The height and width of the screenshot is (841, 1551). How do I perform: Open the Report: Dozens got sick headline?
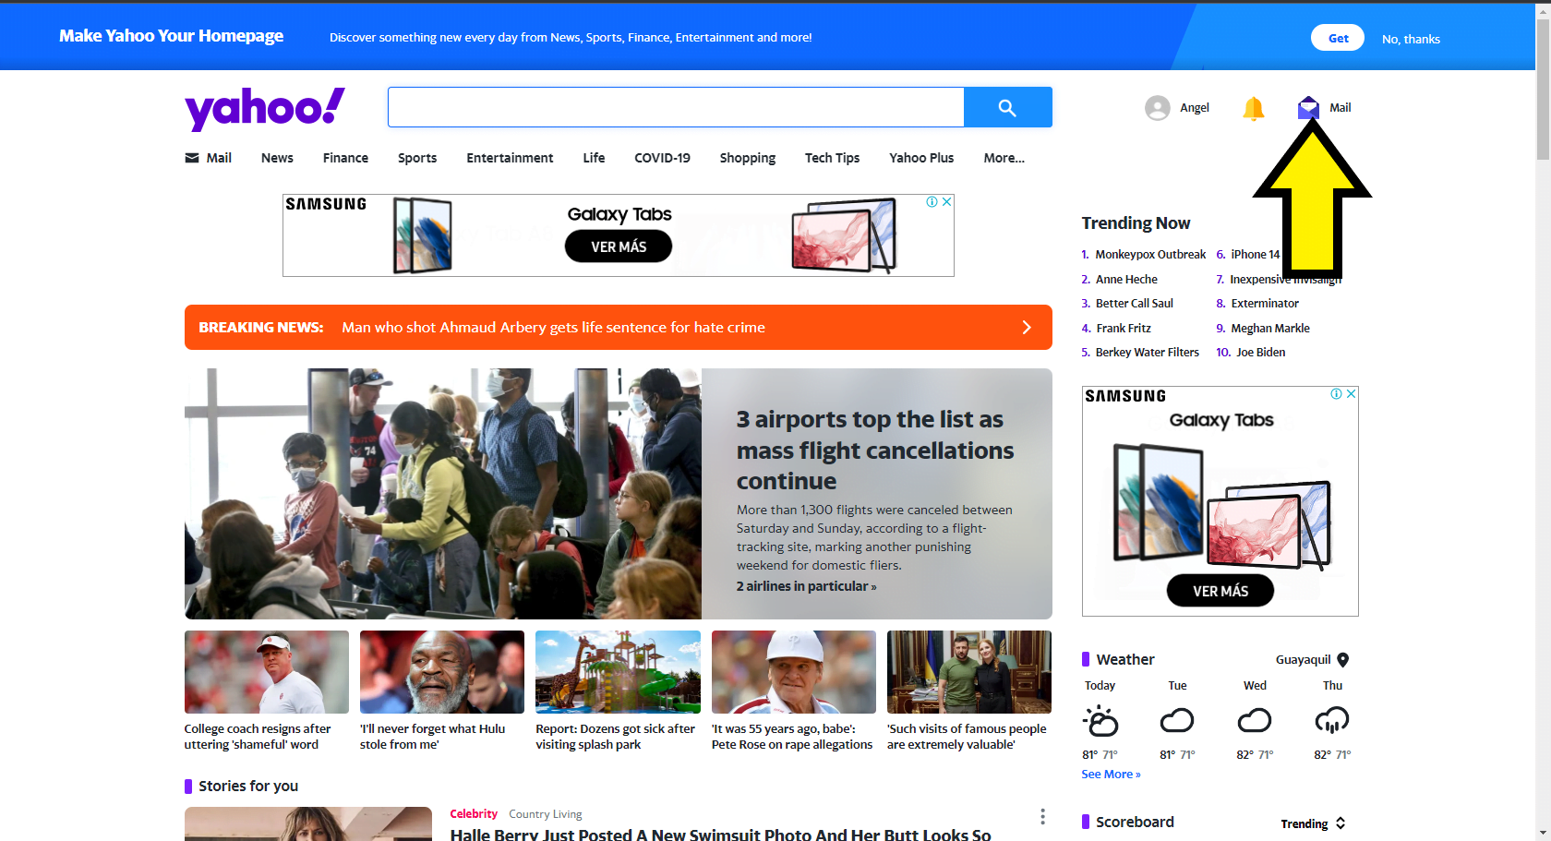pos(615,737)
